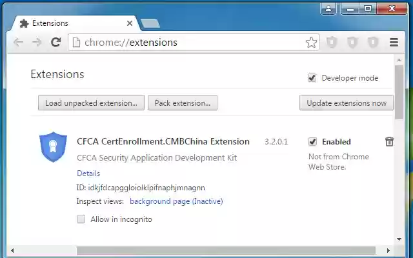
Task: Click CFCA Security Application Development Kit description
Action: coord(157,158)
